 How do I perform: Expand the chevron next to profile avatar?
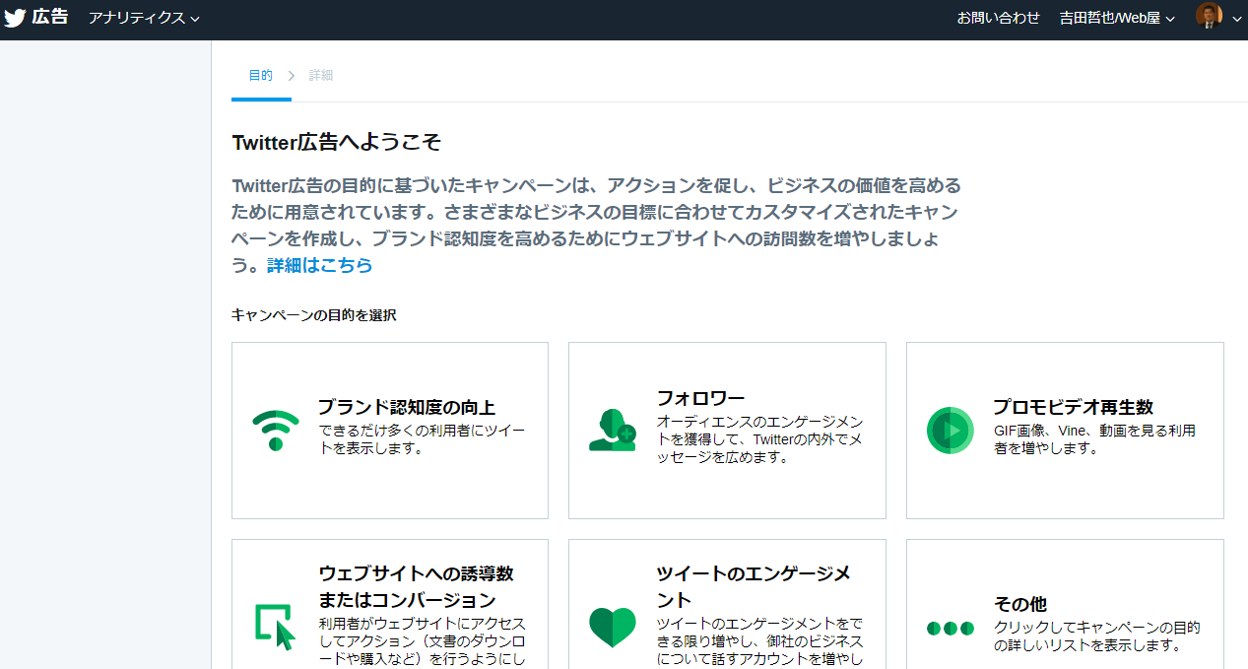tap(1237, 19)
